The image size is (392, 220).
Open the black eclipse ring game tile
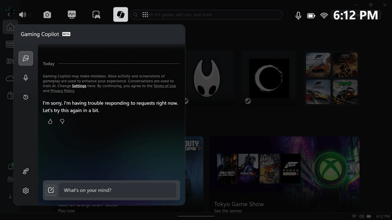point(269,78)
